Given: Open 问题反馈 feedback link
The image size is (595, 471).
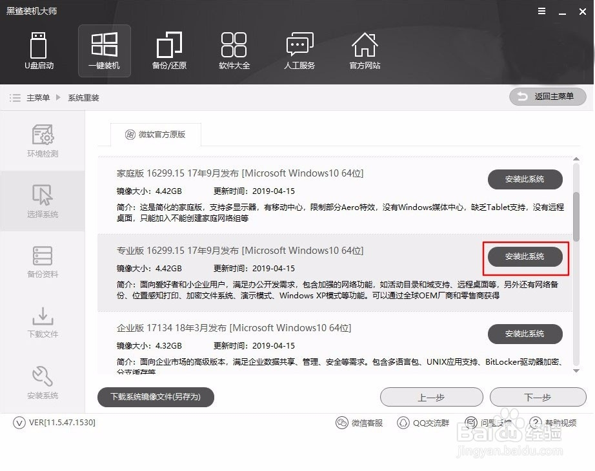Looking at the screenshot, I should pyautogui.click(x=488, y=423).
